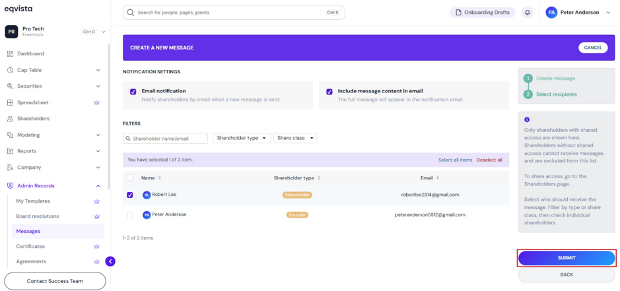
Task: Click the SUBMIT button
Action: (567, 258)
